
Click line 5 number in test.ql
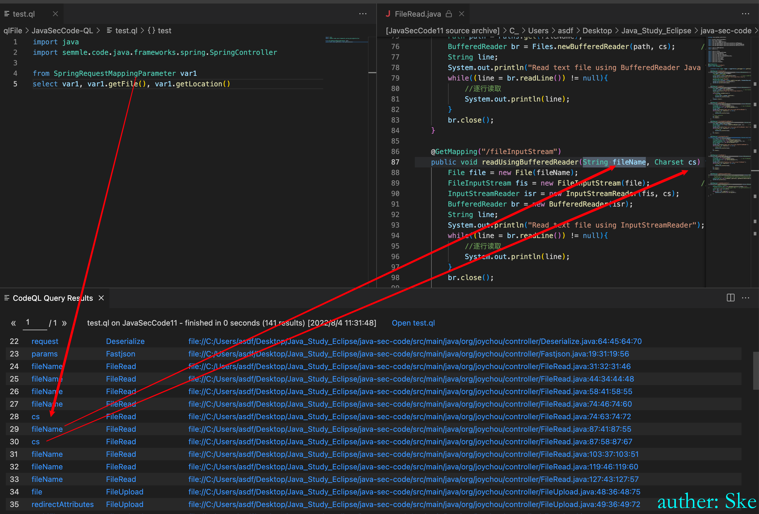[15, 84]
